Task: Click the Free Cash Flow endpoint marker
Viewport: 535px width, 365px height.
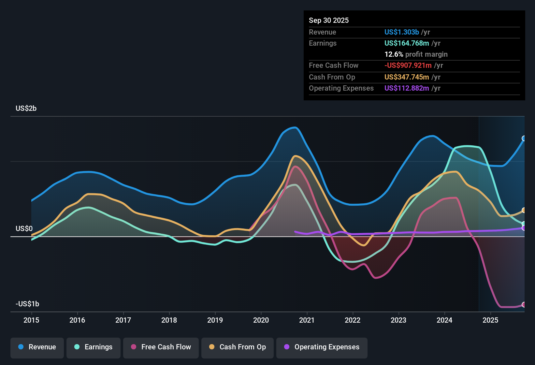Action: tap(524, 305)
